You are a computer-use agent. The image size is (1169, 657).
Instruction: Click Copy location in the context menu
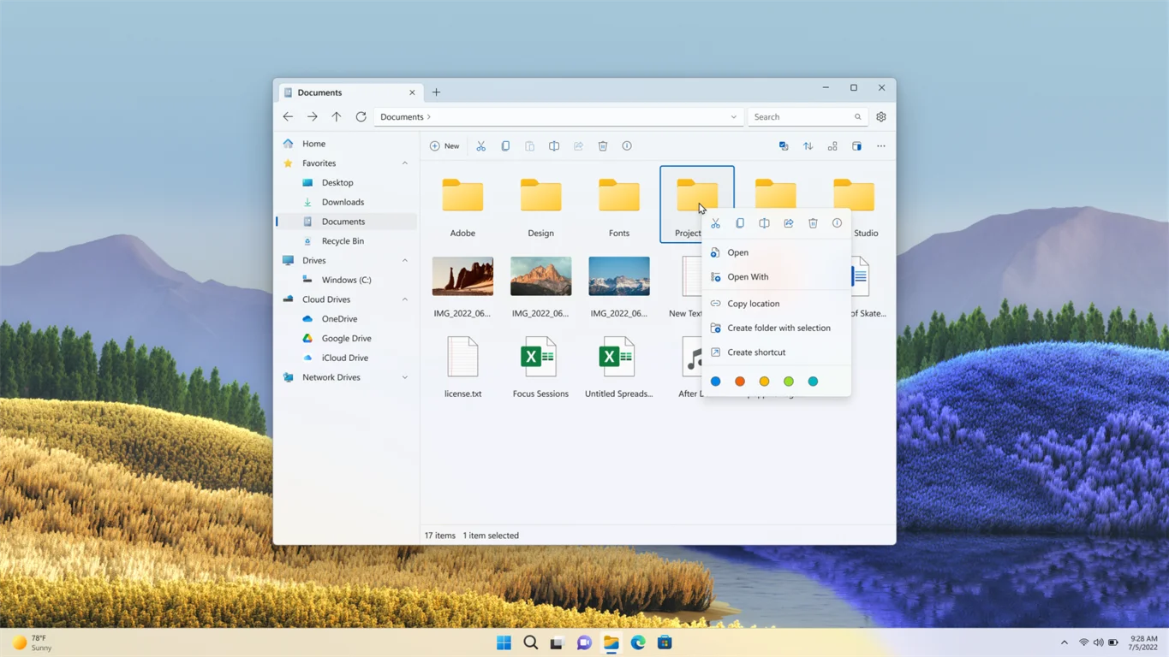(x=753, y=304)
